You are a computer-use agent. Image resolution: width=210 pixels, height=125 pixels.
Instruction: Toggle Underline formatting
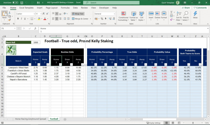(x=25, y=19)
